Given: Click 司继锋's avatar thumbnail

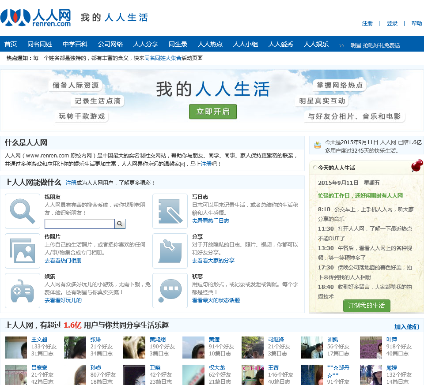Looking at the screenshot, I should tap(253, 348).
